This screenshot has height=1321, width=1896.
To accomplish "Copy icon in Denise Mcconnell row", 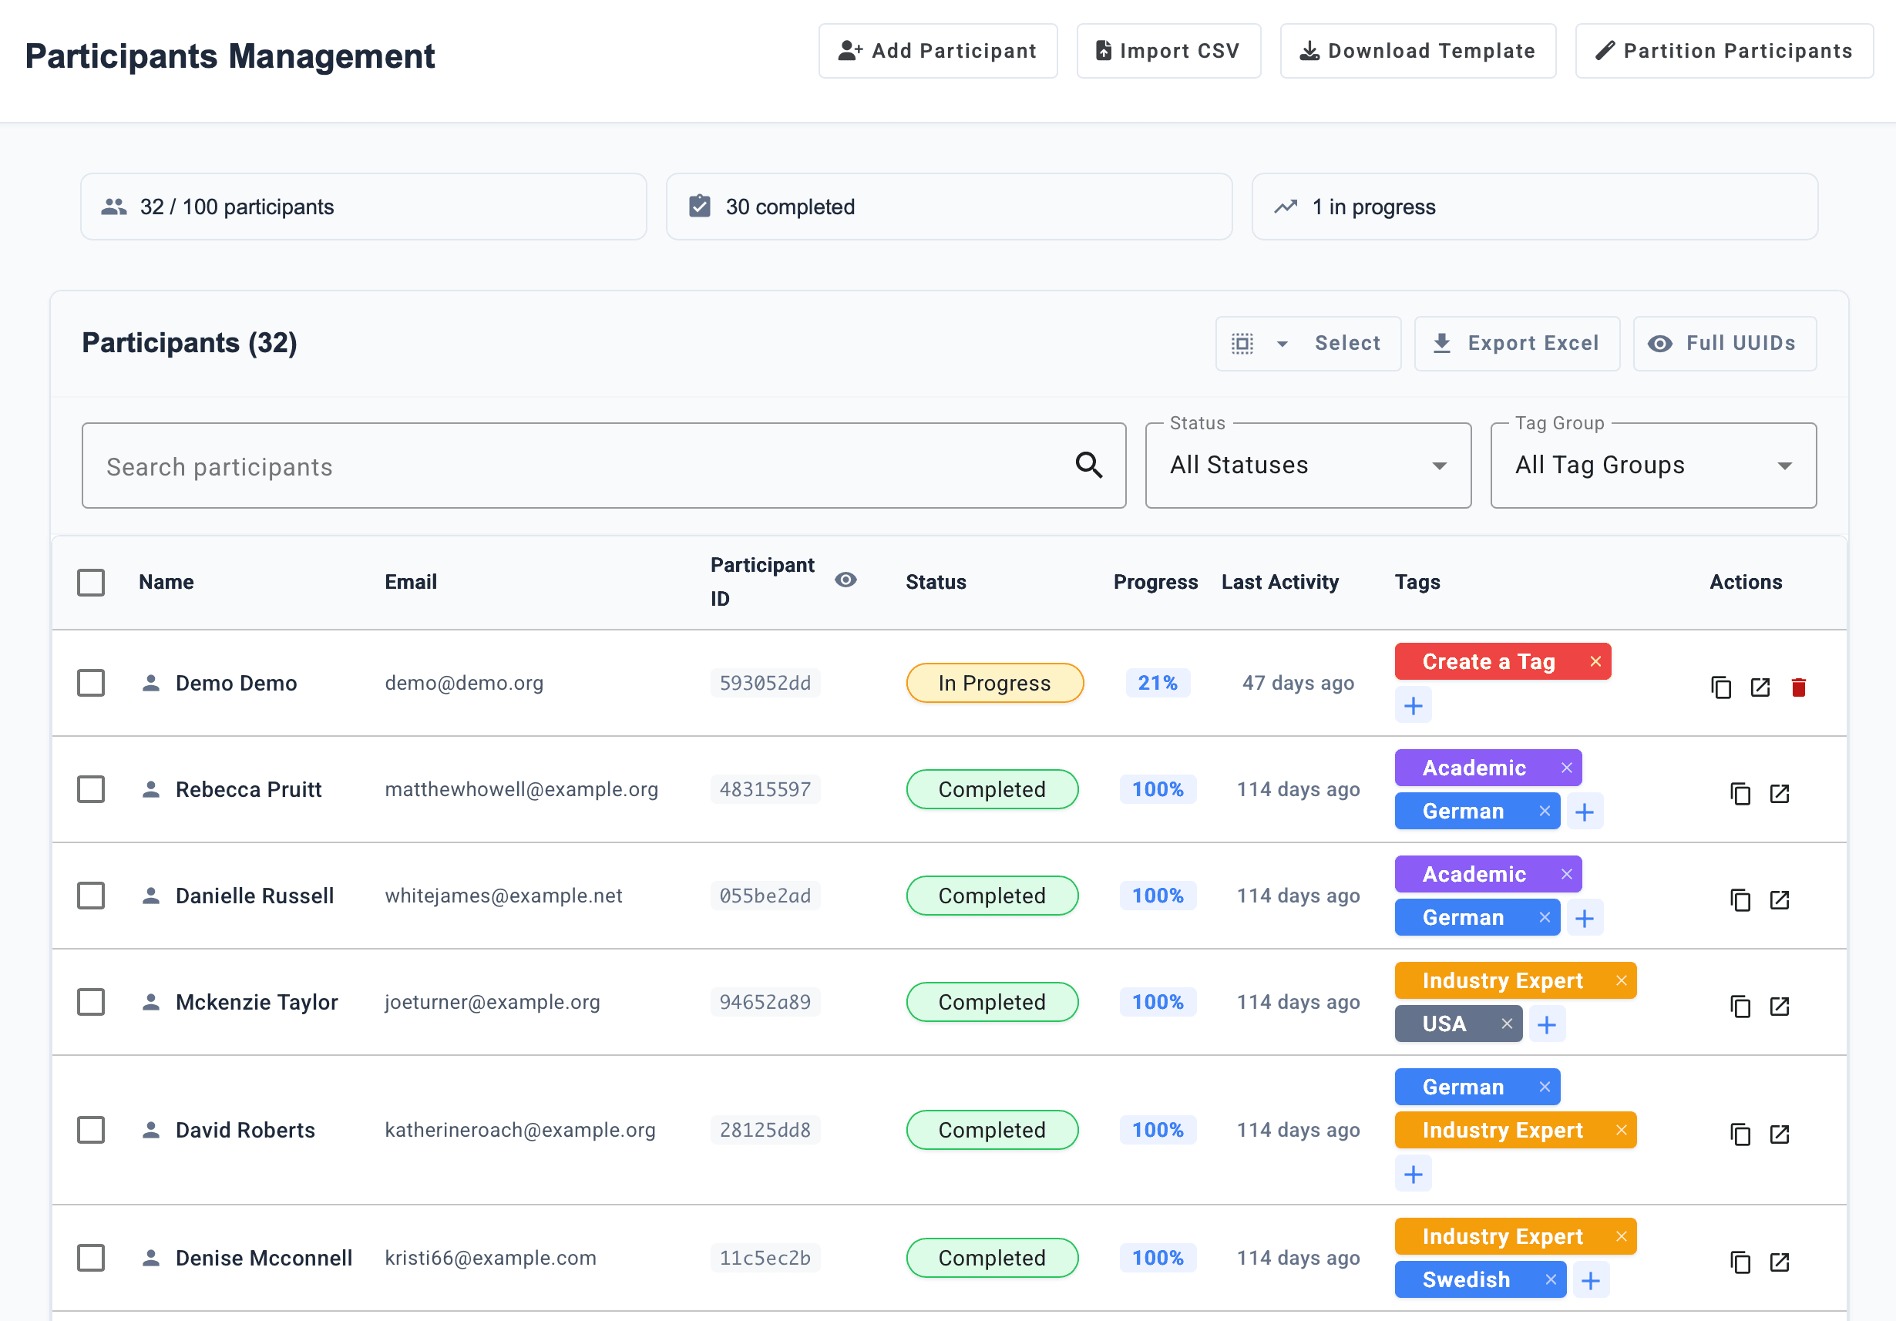I will pos(1740,1262).
